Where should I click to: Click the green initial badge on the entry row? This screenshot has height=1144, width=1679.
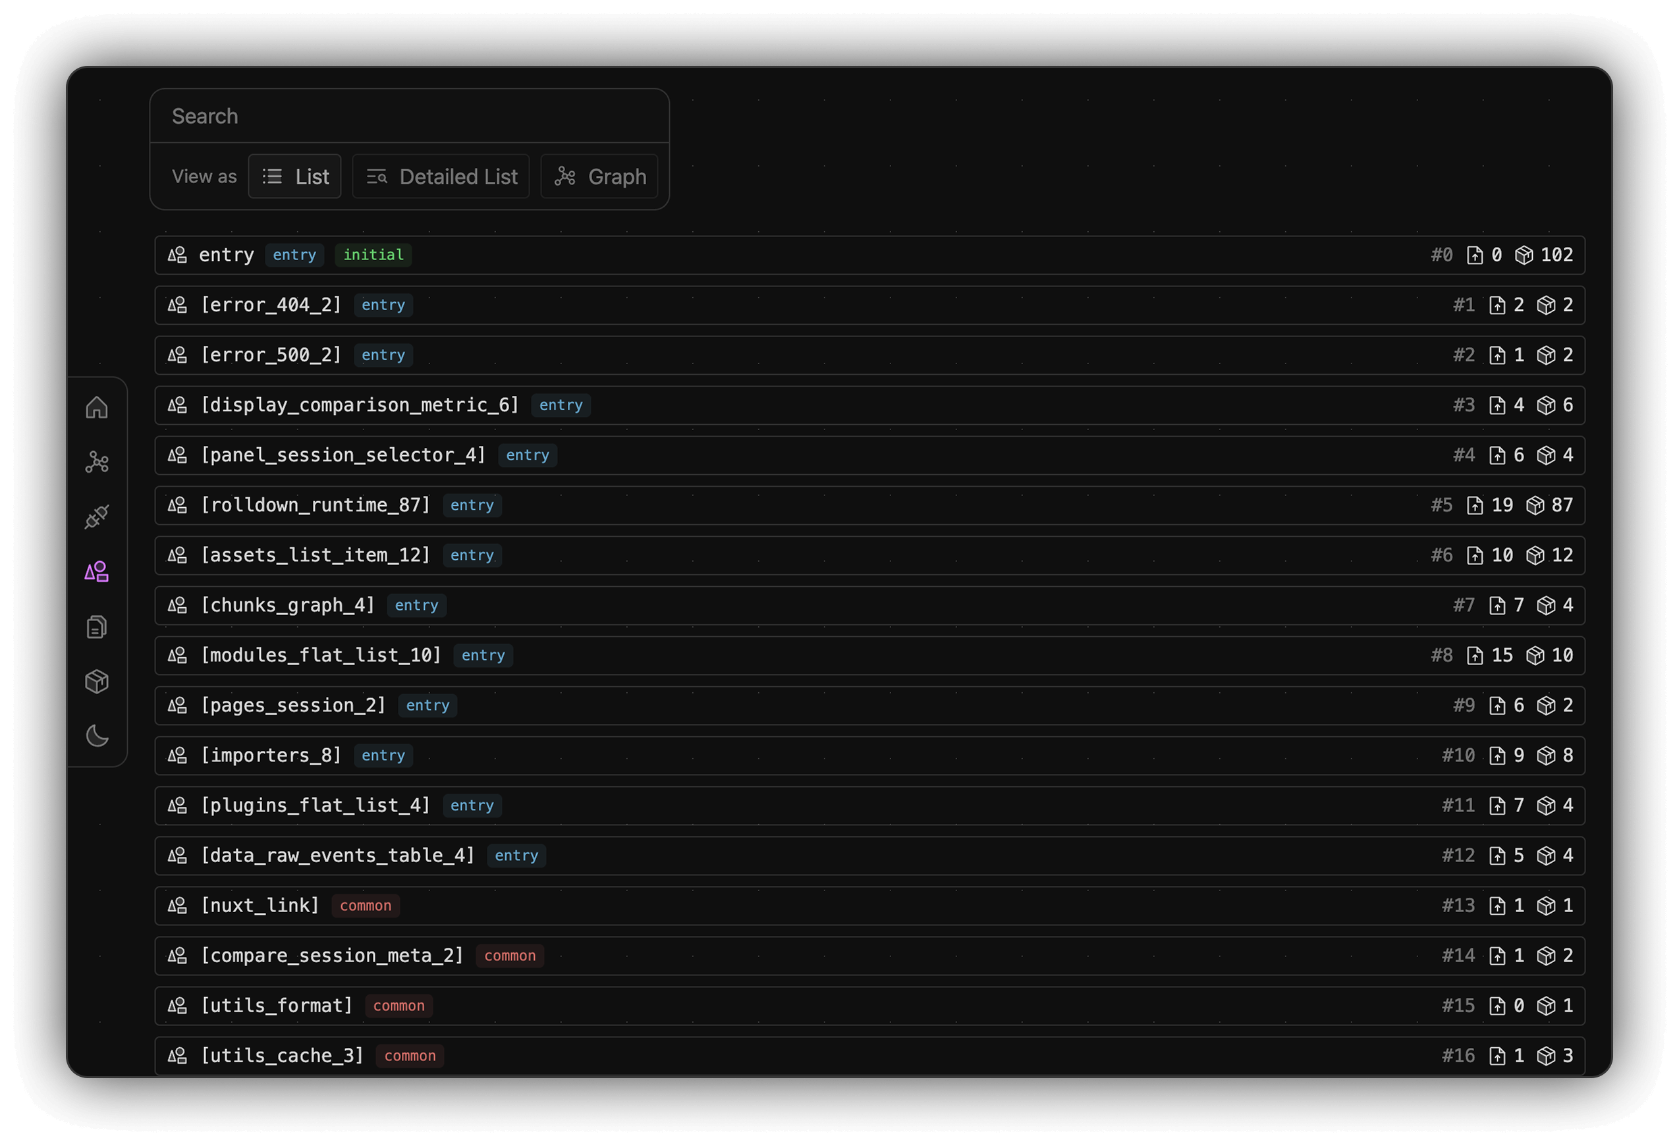click(373, 255)
